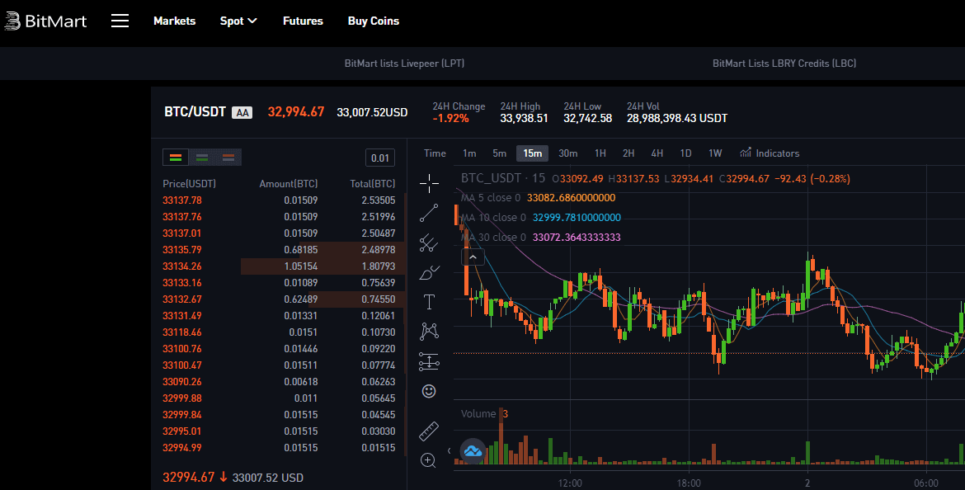Collapse the MA overlay with the chevron arrow

tap(473, 256)
